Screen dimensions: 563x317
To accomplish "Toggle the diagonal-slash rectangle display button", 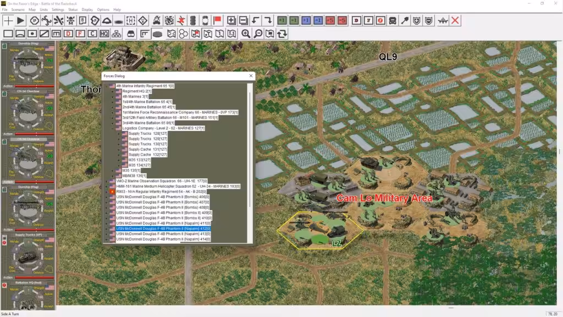I will pos(44,34).
